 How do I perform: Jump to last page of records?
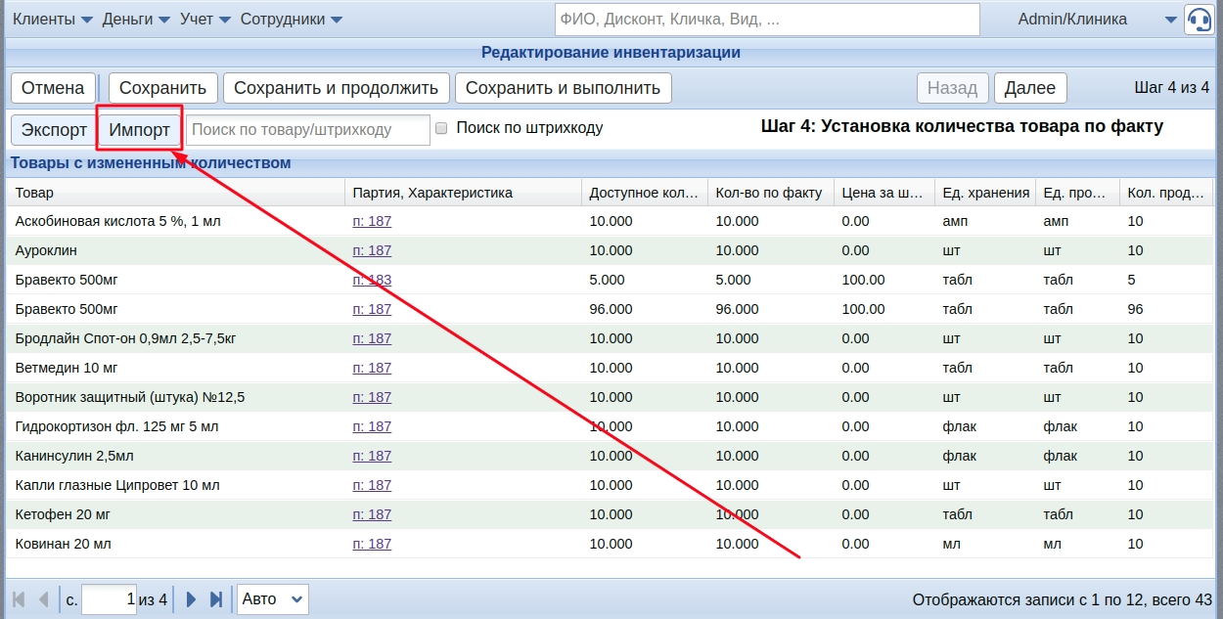[x=216, y=599]
